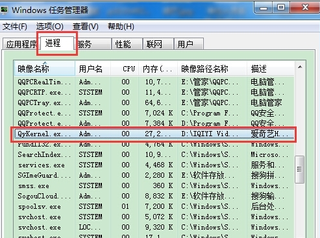Switch to the 联网 tab
The image size is (320, 238).
click(158, 44)
